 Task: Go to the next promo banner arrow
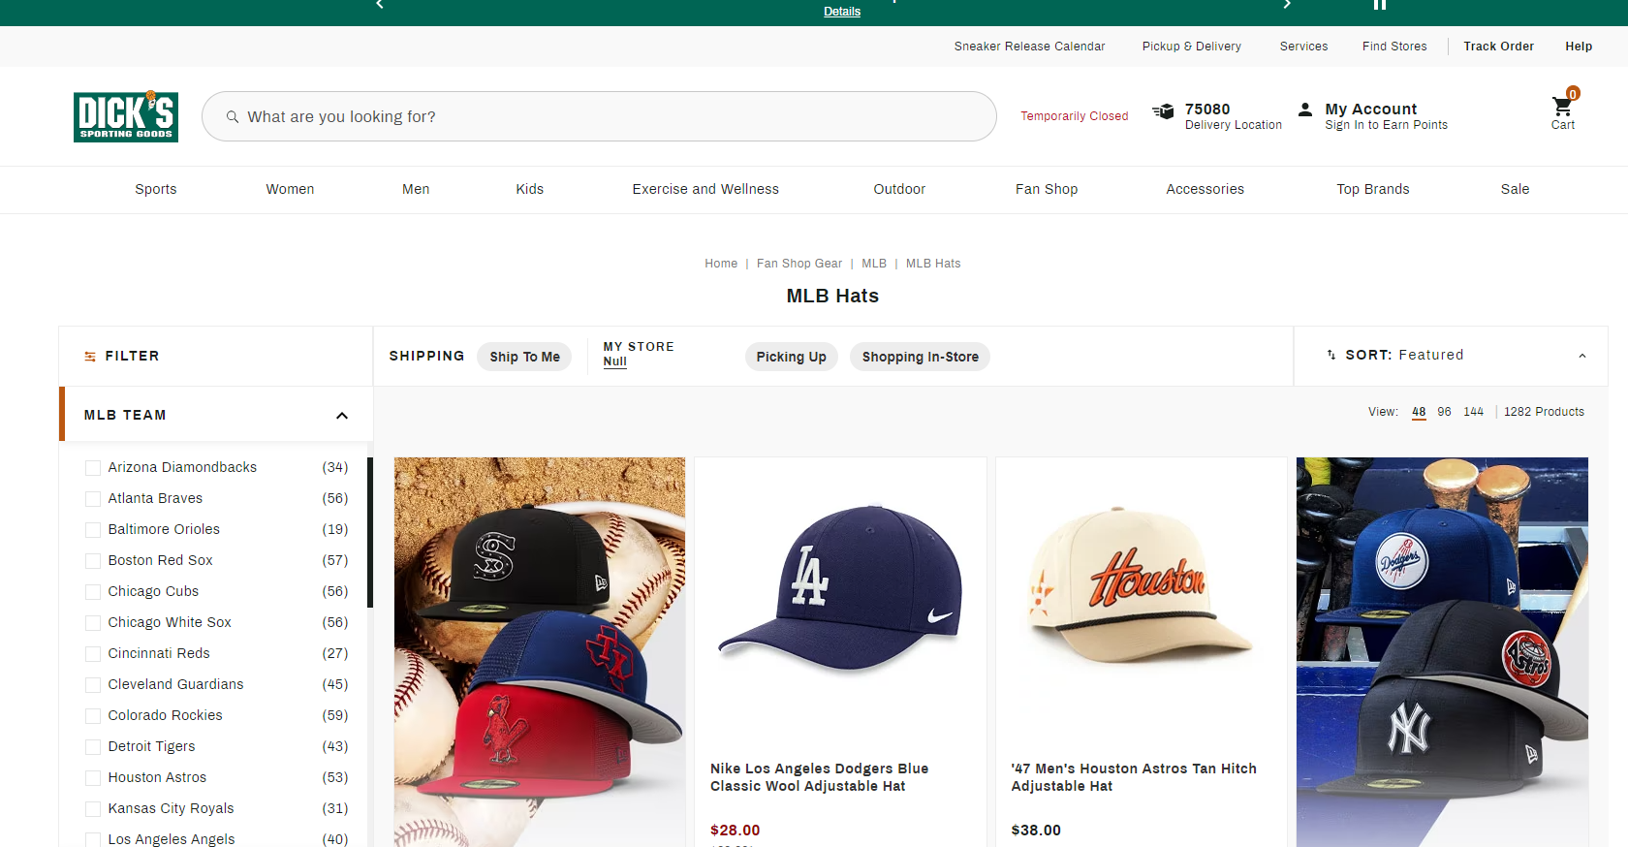(1287, 5)
